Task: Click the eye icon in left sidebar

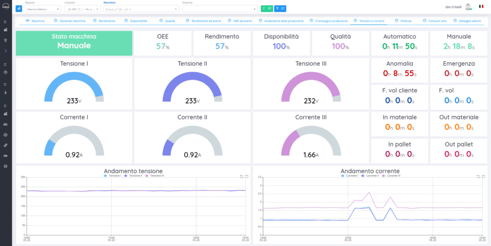Action: [x=5, y=156]
